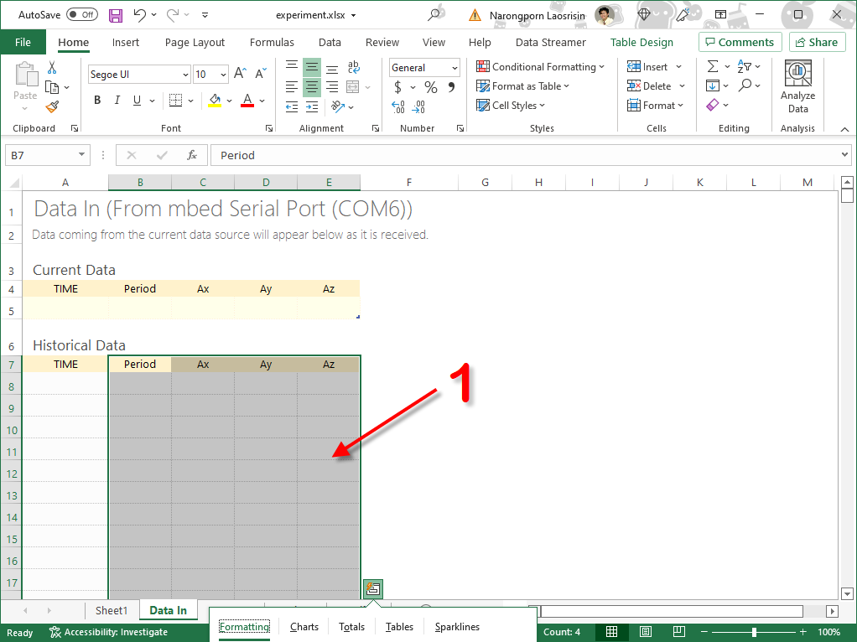
Task: Toggle Align Left
Action: click(292, 87)
